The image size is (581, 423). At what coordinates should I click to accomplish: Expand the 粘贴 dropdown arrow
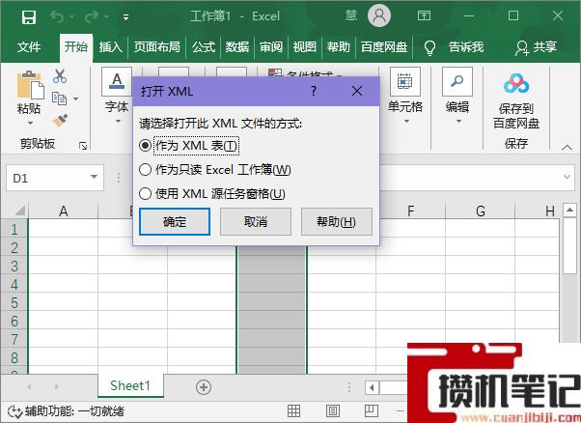tap(30, 123)
